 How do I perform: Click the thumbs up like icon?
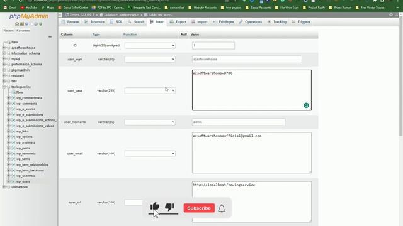[155, 207]
